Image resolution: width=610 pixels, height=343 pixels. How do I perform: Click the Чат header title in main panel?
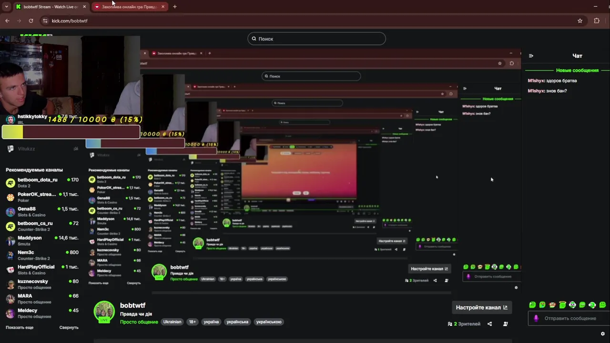pos(577,56)
